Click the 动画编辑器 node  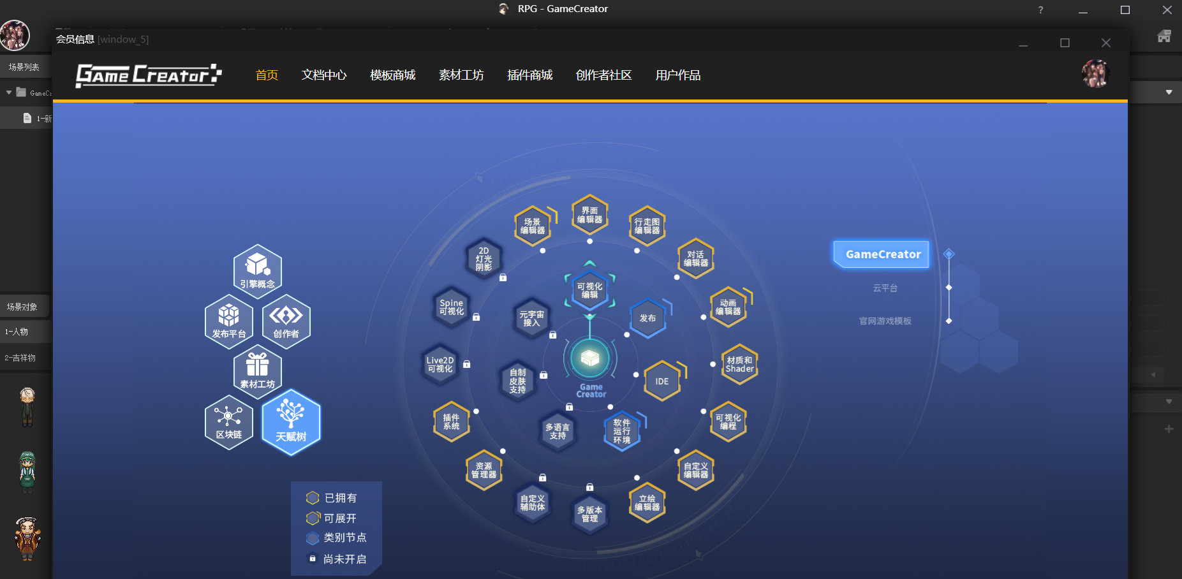click(728, 307)
